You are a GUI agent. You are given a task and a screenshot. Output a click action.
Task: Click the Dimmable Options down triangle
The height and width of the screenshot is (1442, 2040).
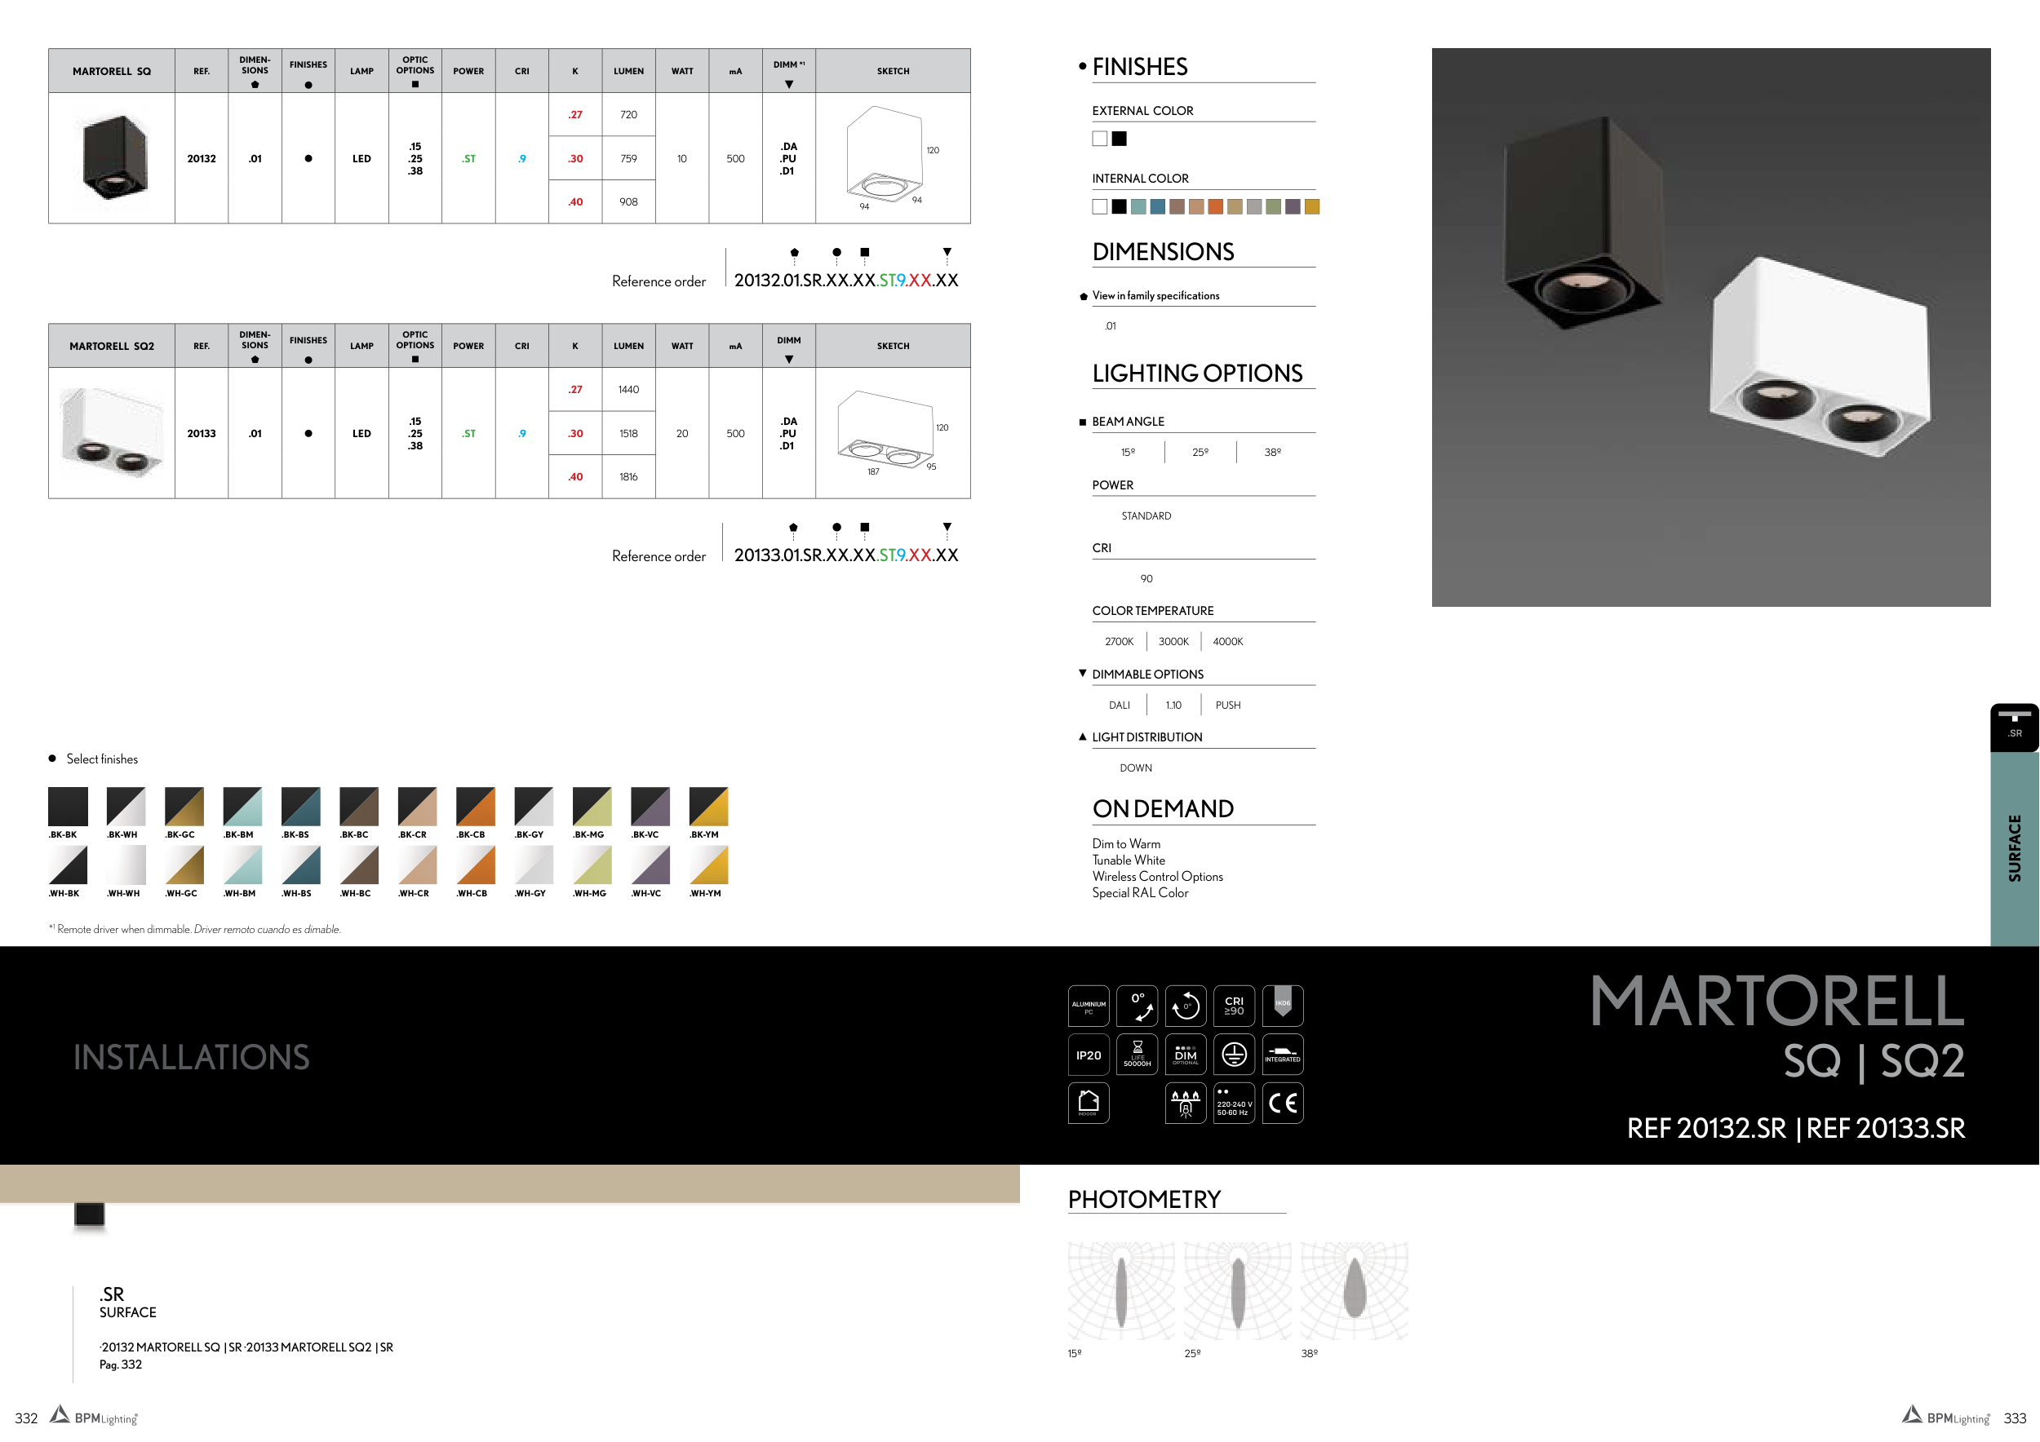(1082, 673)
